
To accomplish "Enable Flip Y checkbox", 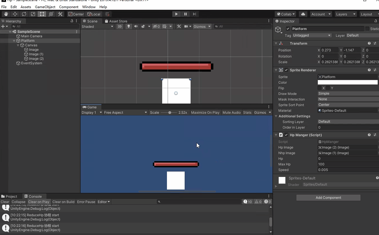I will coord(328,88).
